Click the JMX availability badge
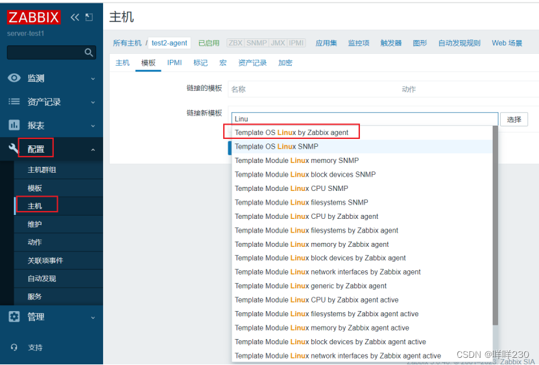 tap(278, 43)
